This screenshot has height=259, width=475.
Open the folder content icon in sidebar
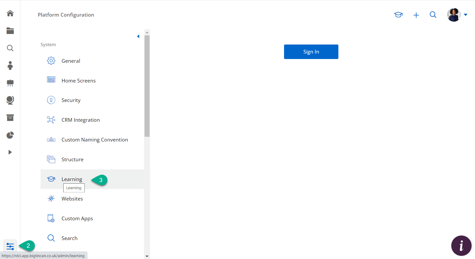coord(10,31)
